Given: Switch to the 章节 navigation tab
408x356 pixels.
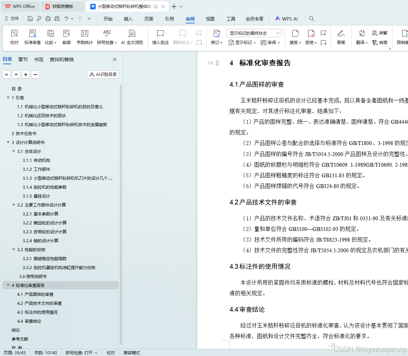Looking at the screenshot, I should [23, 59].
